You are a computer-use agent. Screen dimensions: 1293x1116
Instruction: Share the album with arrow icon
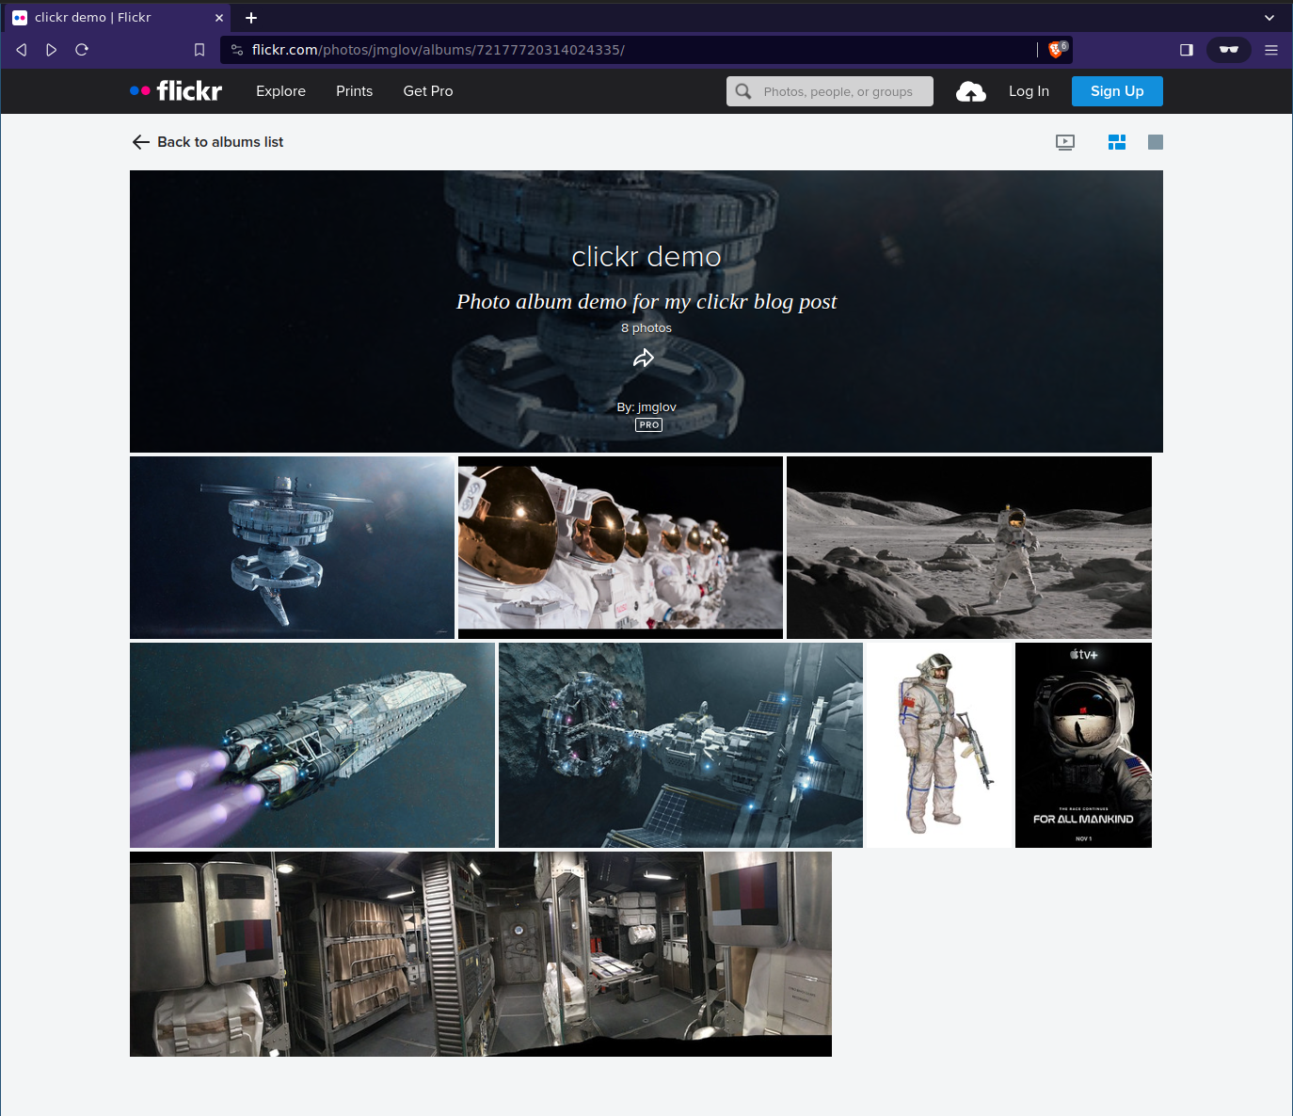coord(644,359)
